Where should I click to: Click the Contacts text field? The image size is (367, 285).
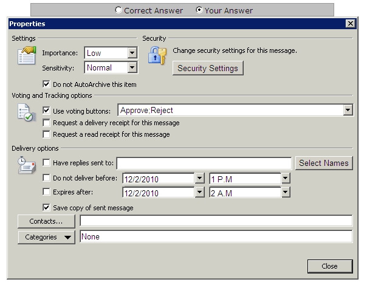click(216, 221)
